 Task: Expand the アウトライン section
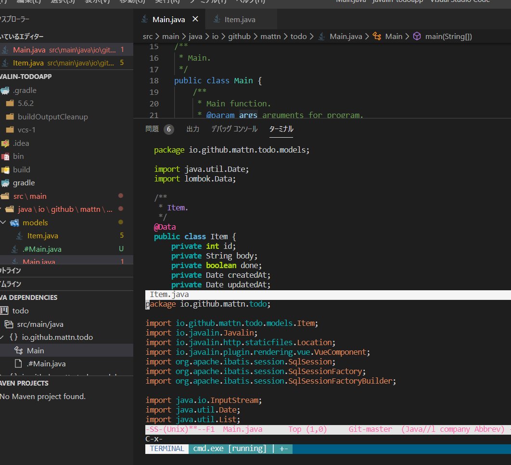pyautogui.click(x=66, y=271)
